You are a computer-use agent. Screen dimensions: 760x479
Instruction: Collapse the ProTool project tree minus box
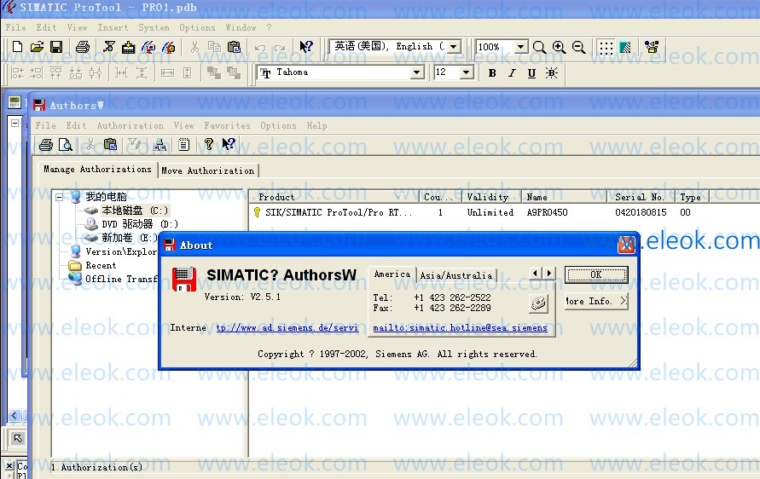(x=15, y=123)
